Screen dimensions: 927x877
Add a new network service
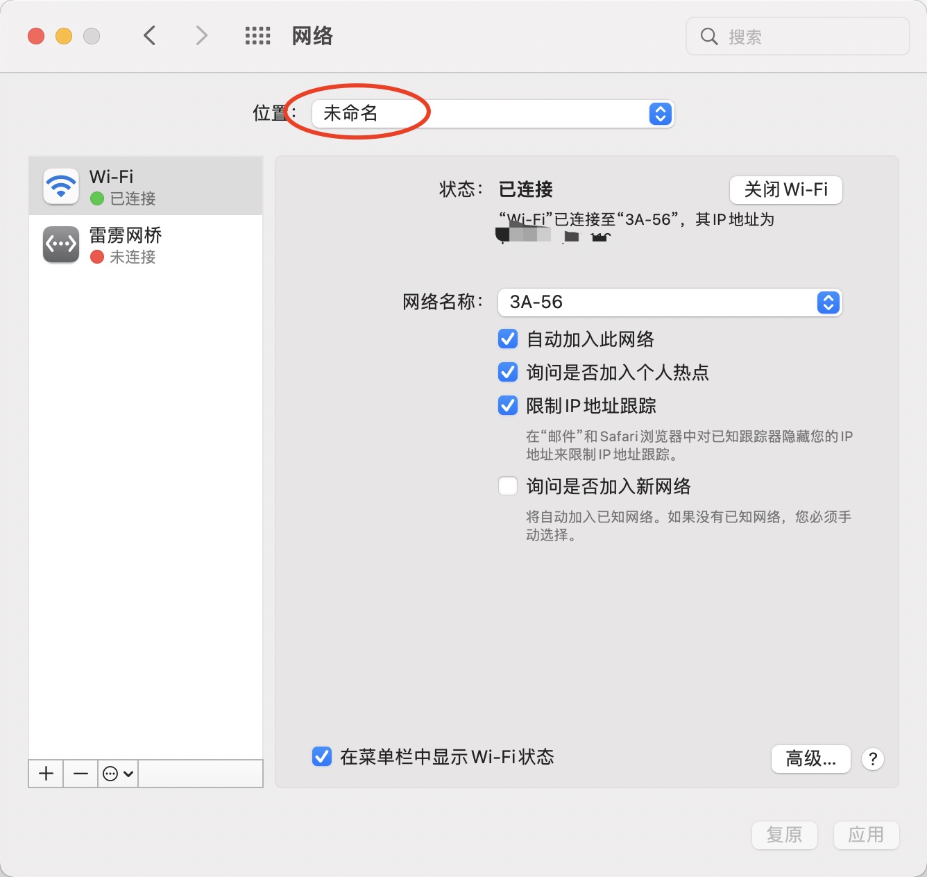[x=46, y=774]
